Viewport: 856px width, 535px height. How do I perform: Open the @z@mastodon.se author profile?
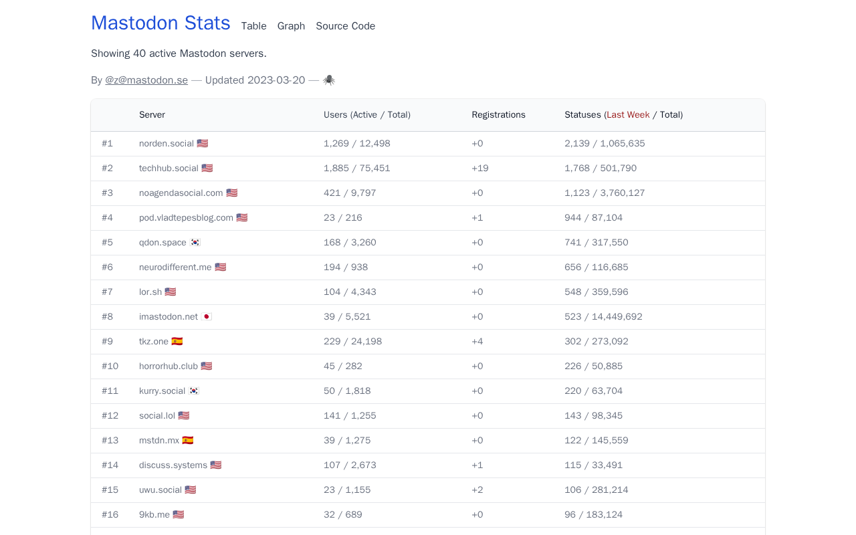[146, 80]
